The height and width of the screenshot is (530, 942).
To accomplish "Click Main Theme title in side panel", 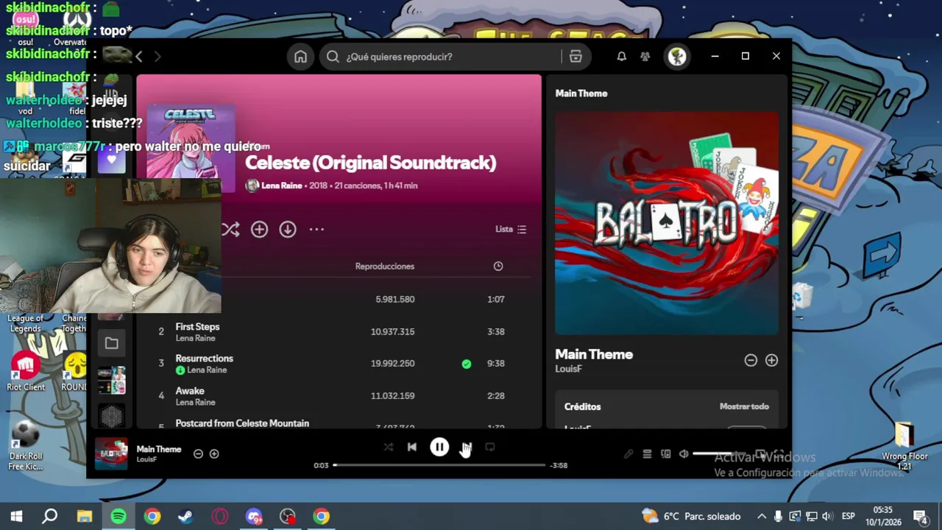I will tap(594, 354).
